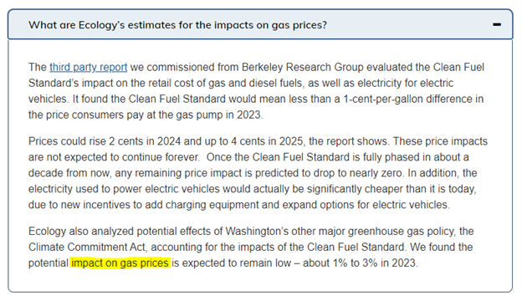Collapse the section using the minus icon
Viewport: 522px width, 301px height.
[497, 24]
